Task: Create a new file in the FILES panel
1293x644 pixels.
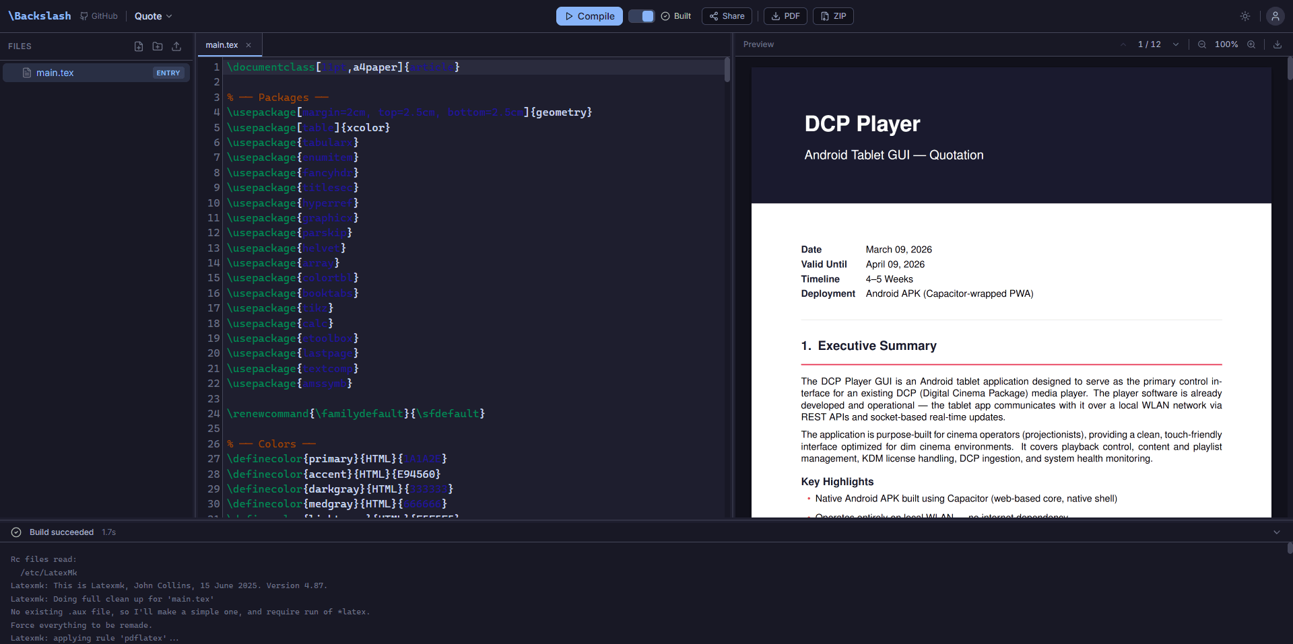Action: point(138,46)
